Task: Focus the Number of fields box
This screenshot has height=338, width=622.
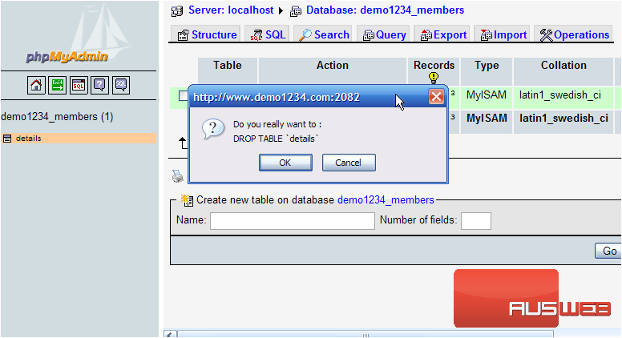Action: [x=475, y=221]
